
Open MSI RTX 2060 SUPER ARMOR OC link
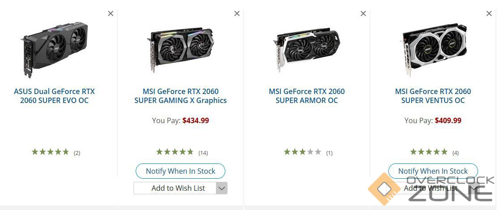coord(307,96)
